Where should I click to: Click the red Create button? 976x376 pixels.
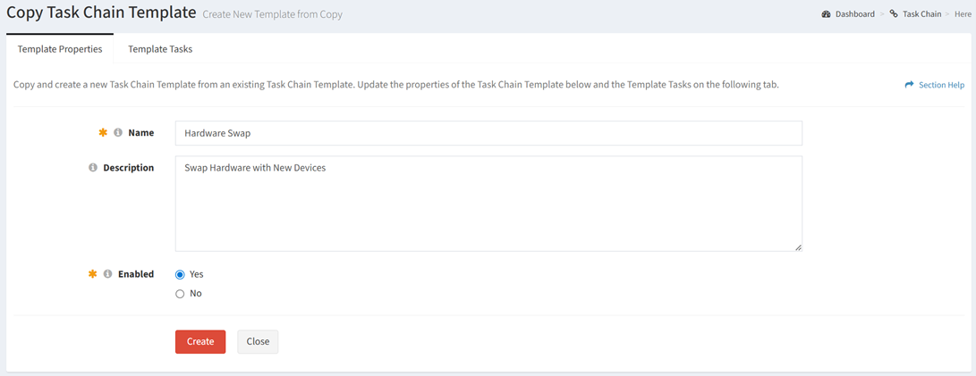[200, 341]
